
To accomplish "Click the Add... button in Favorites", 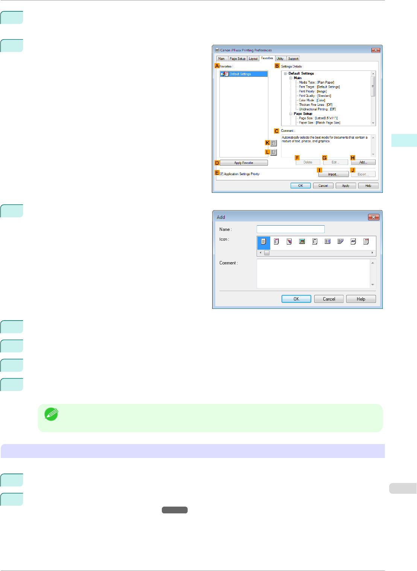I will point(363,162).
